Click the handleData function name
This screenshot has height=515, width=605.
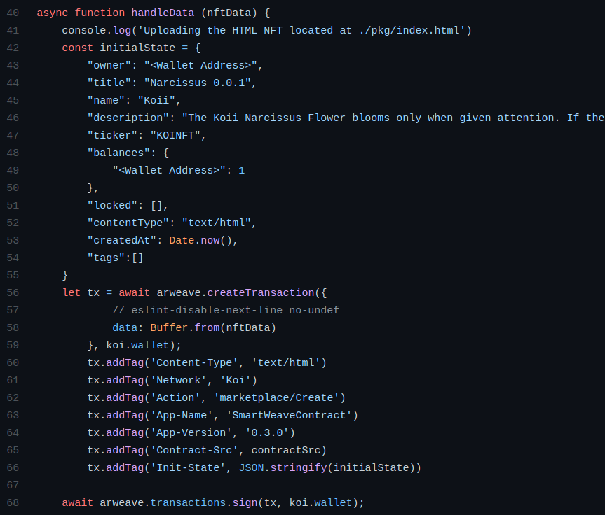pyautogui.click(x=163, y=13)
